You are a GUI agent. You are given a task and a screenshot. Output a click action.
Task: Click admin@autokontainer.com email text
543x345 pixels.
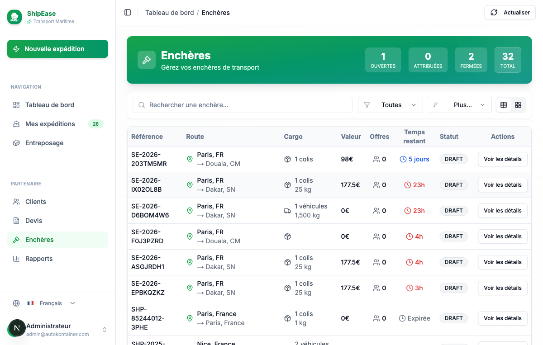tap(57, 334)
